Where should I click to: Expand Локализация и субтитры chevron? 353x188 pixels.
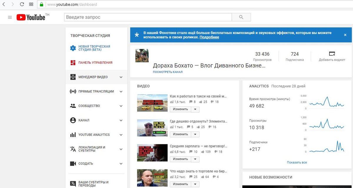(121, 149)
